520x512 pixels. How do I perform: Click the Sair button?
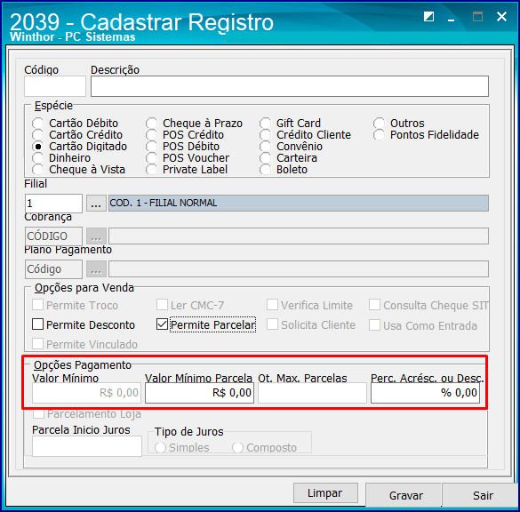click(481, 495)
